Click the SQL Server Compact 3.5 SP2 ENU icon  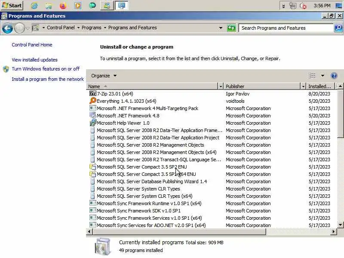coord(93,166)
